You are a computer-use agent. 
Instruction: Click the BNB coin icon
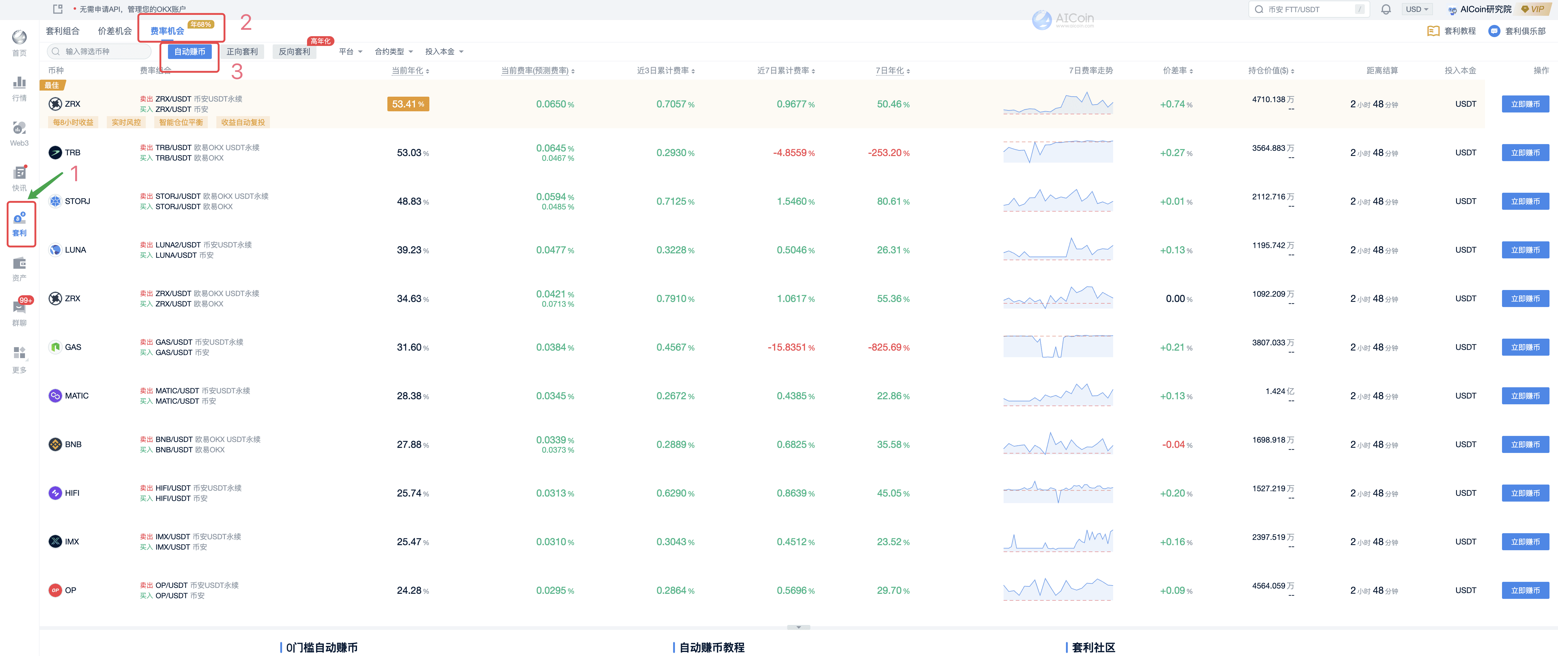(55, 444)
